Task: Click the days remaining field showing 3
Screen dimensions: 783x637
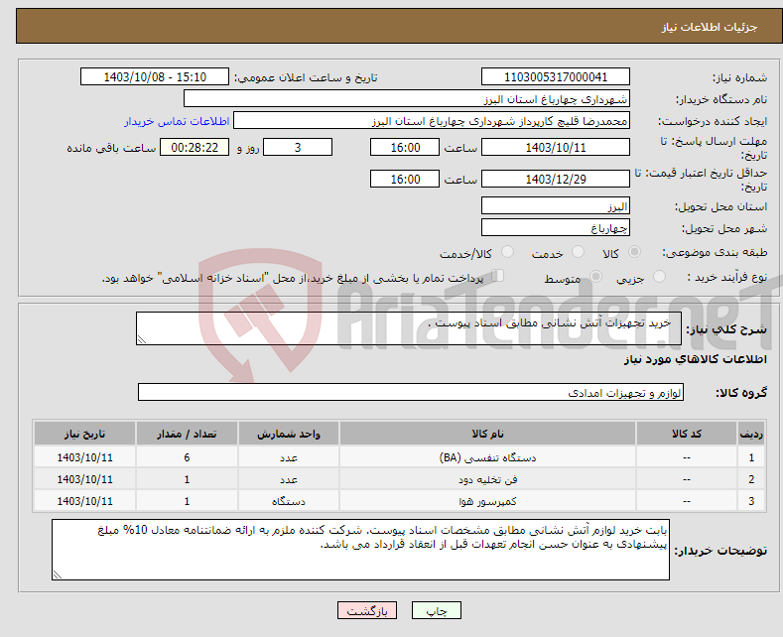Action: 298,147
